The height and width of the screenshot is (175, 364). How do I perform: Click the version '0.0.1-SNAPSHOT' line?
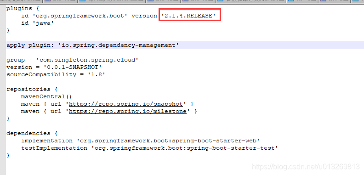click(x=54, y=68)
